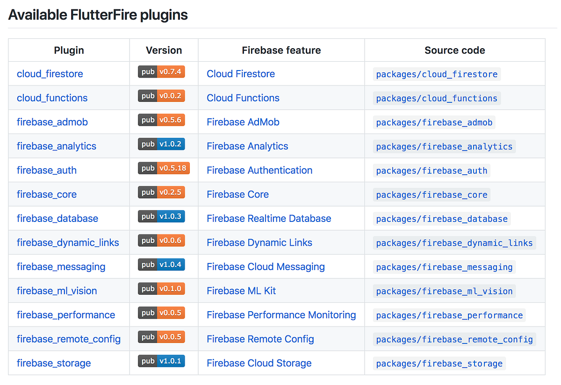
Task: Click the pub v1.0.4 badge for firebase_messaging
Action: (161, 264)
